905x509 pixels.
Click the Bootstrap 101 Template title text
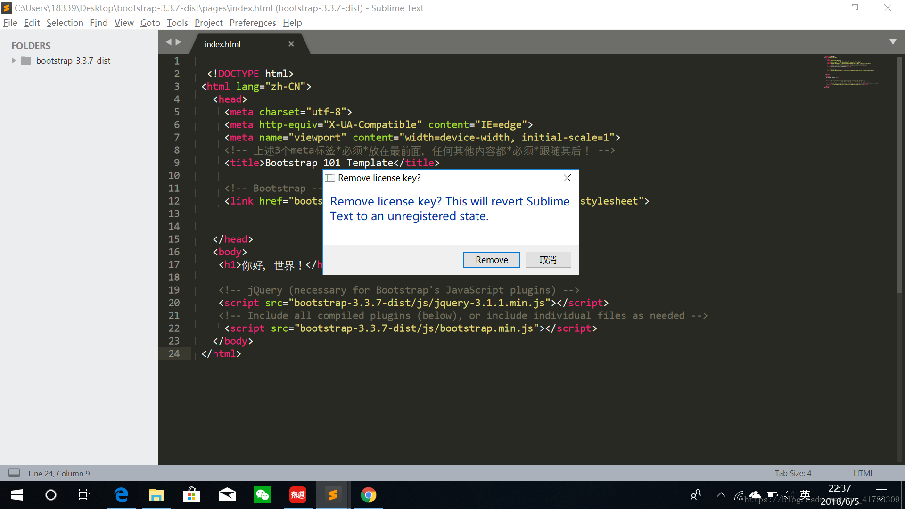(329, 163)
